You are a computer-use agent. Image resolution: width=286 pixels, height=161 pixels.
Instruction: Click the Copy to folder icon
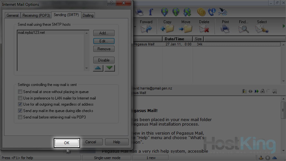tap(167, 29)
